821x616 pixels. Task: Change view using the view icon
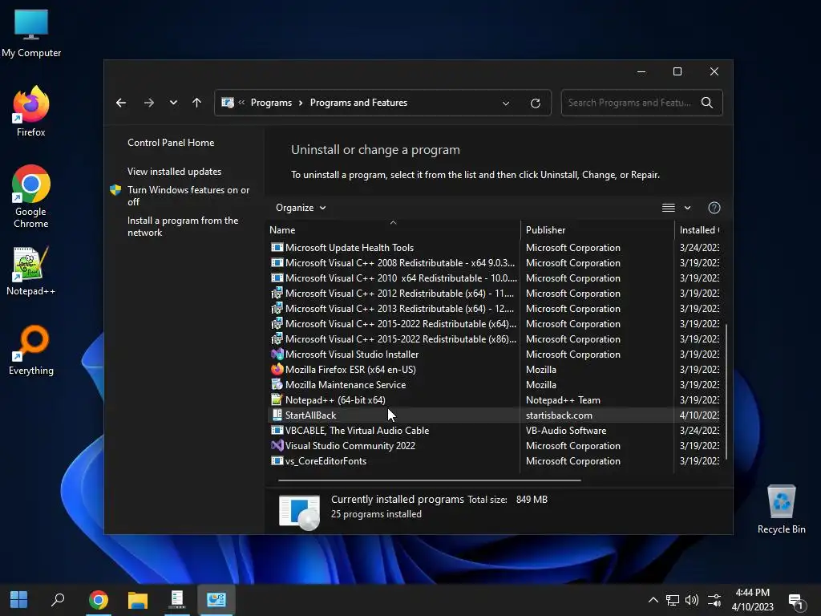point(668,208)
